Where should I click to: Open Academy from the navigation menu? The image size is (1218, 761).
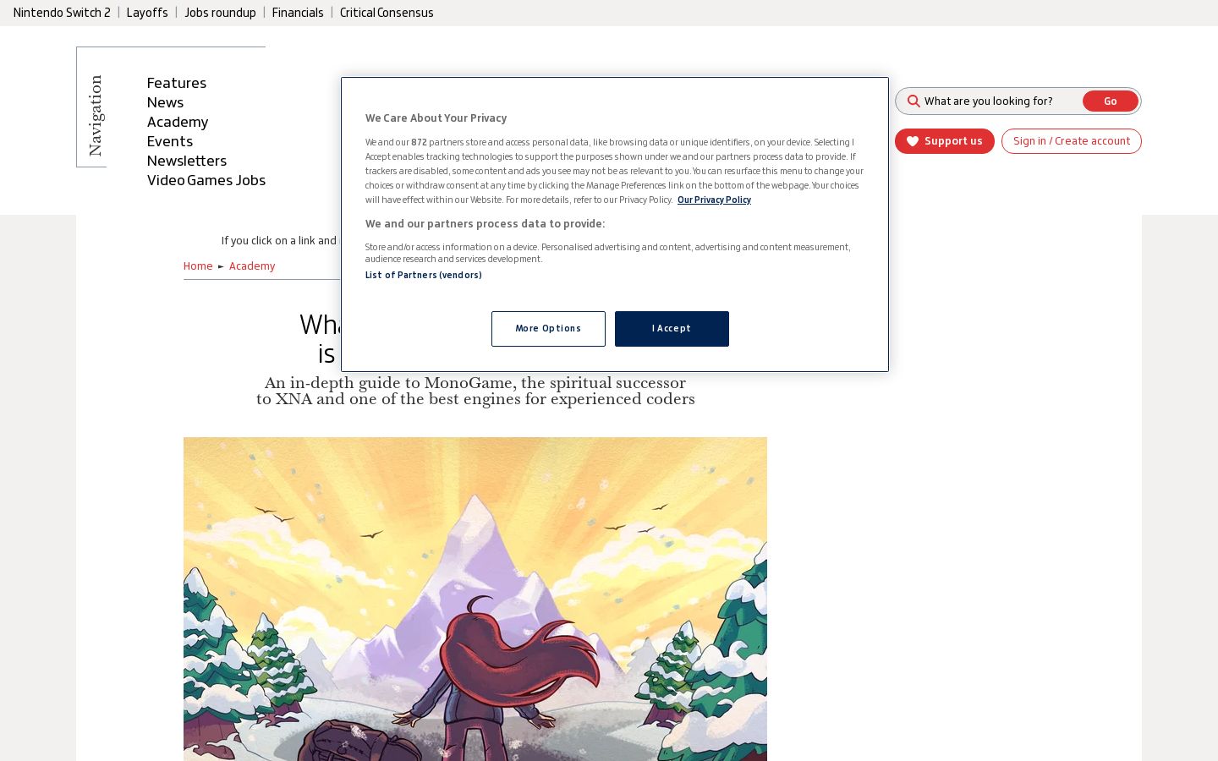pyautogui.click(x=178, y=122)
